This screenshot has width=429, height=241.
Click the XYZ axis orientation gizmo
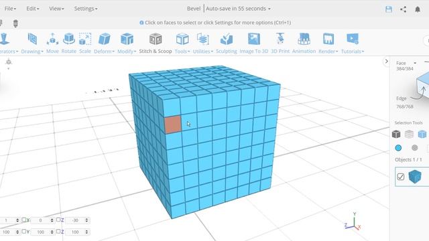click(x=353, y=222)
